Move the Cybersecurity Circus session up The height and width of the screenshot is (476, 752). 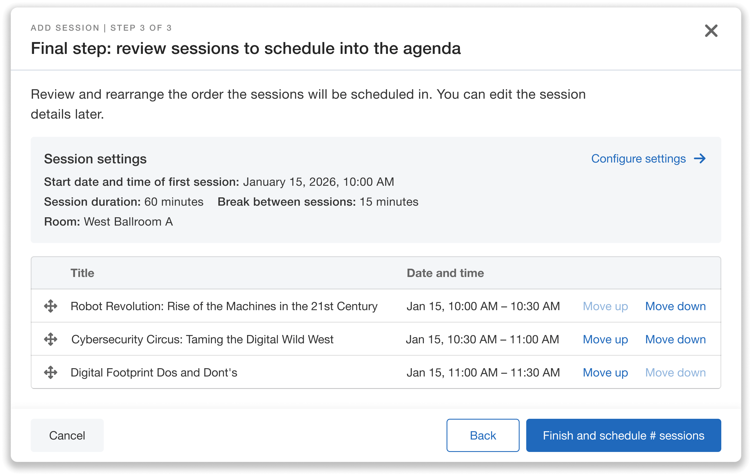point(605,339)
